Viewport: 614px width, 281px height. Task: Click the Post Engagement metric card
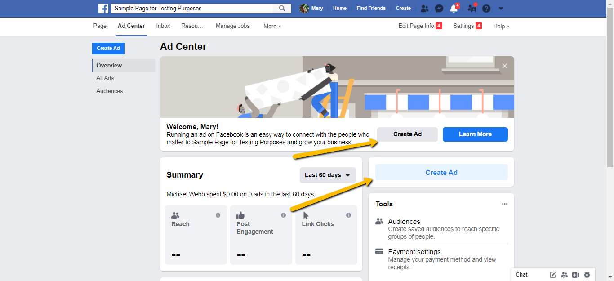tap(261, 235)
